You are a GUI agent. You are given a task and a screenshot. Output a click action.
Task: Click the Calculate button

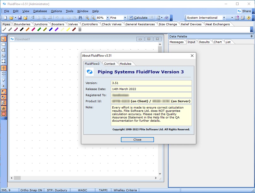[x=139, y=18]
